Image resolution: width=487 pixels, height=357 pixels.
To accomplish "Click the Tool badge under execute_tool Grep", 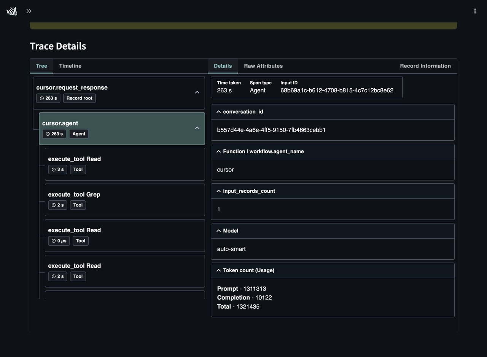I will tap(78, 205).
